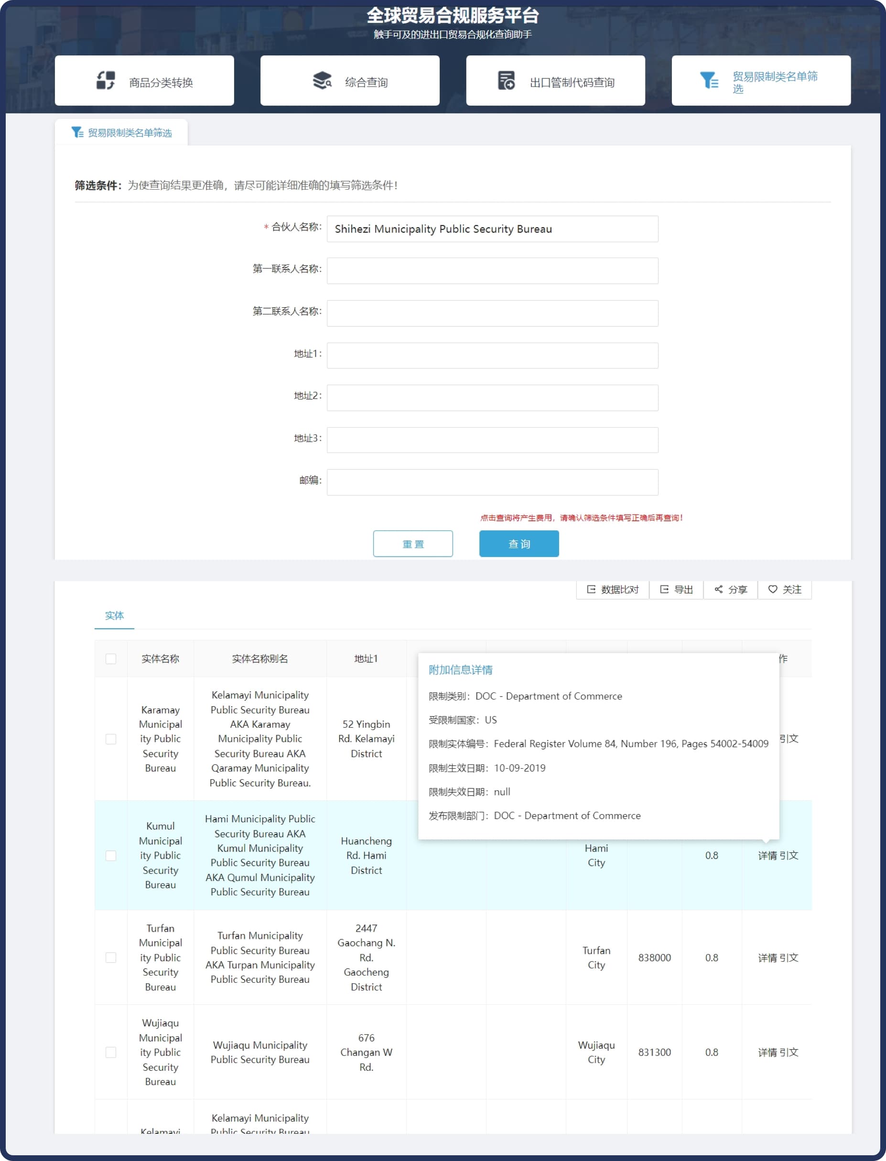Viewport: 886px width, 1161px height.
Task: Check the Wujiaqu Municipality Public Security Bureau row
Action: pos(111,1052)
